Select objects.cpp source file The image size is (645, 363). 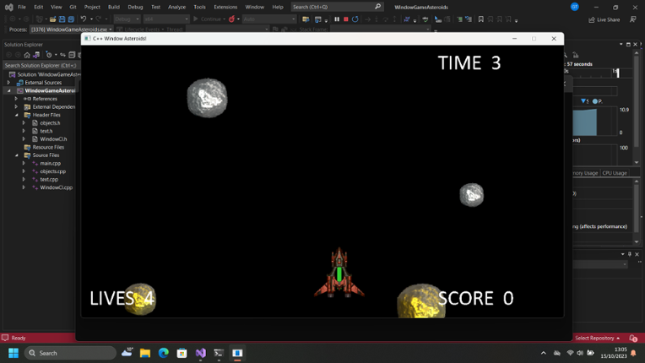(x=52, y=171)
